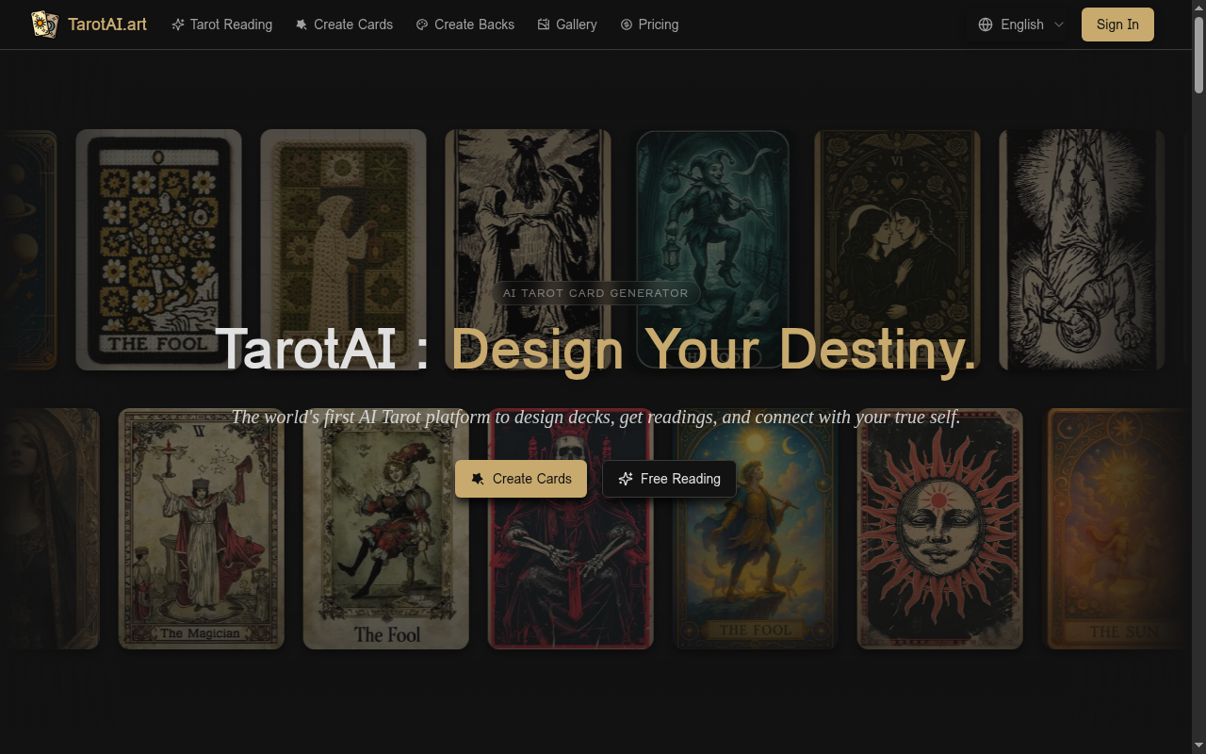
Task: Open the Tarot Reading nav item
Action: [x=221, y=25]
